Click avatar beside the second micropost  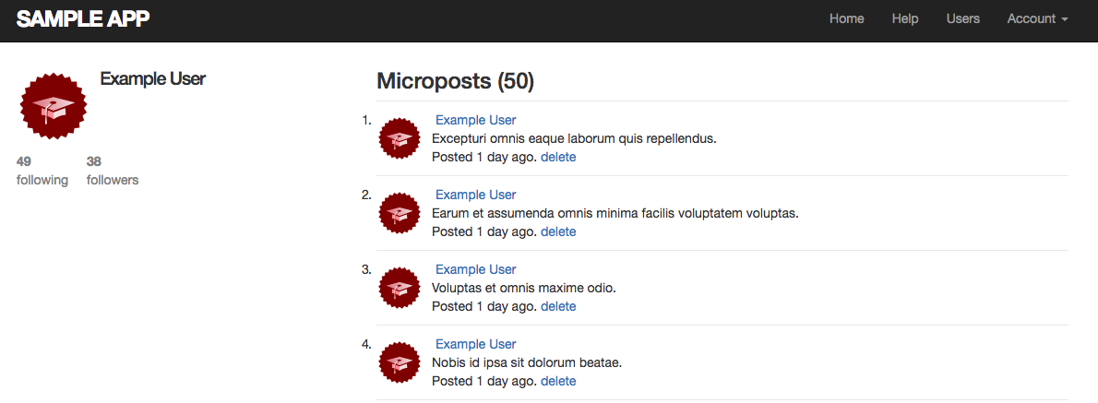pyautogui.click(x=400, y=213)
